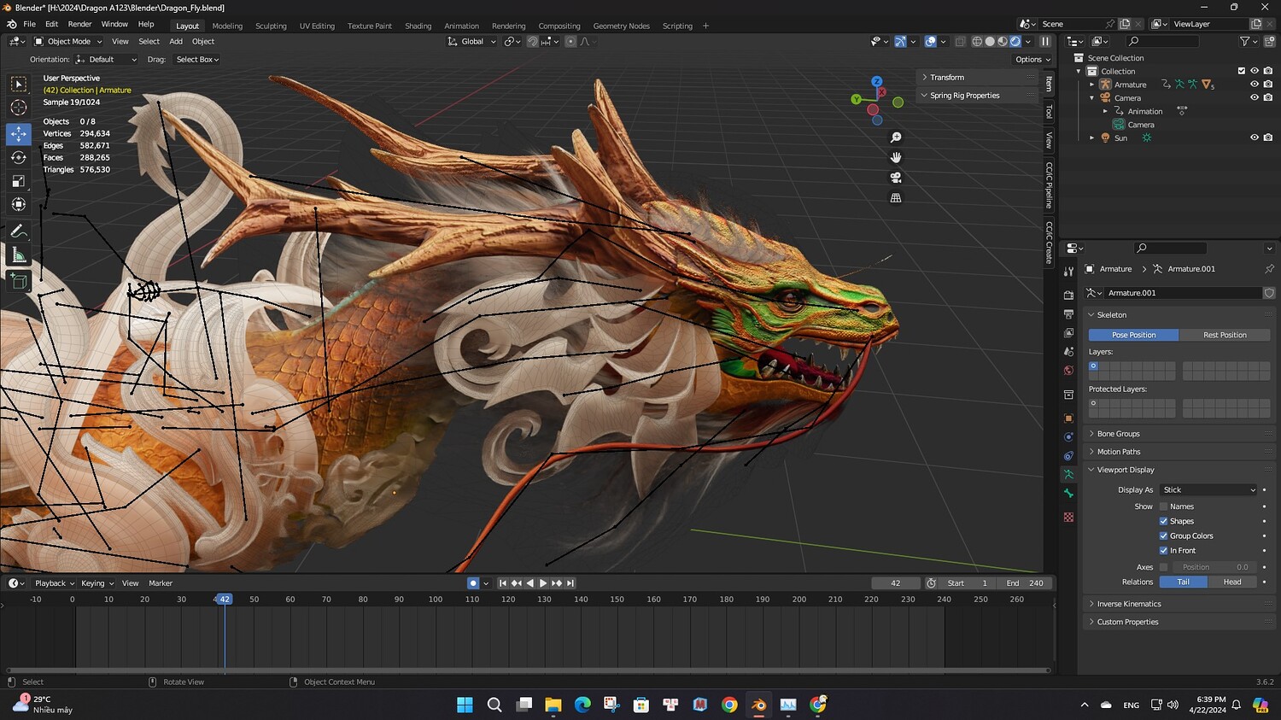Switch to the Sculpting workspace tab
Viewport: 1281px width, 720px height.
pyautogui.click(x=271, y=26)
